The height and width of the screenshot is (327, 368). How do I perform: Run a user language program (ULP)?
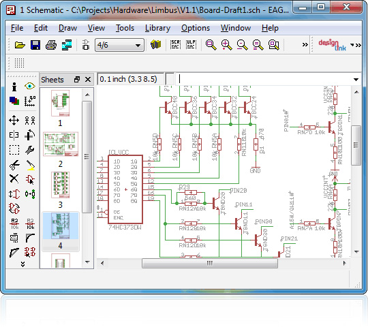point(191,44)
